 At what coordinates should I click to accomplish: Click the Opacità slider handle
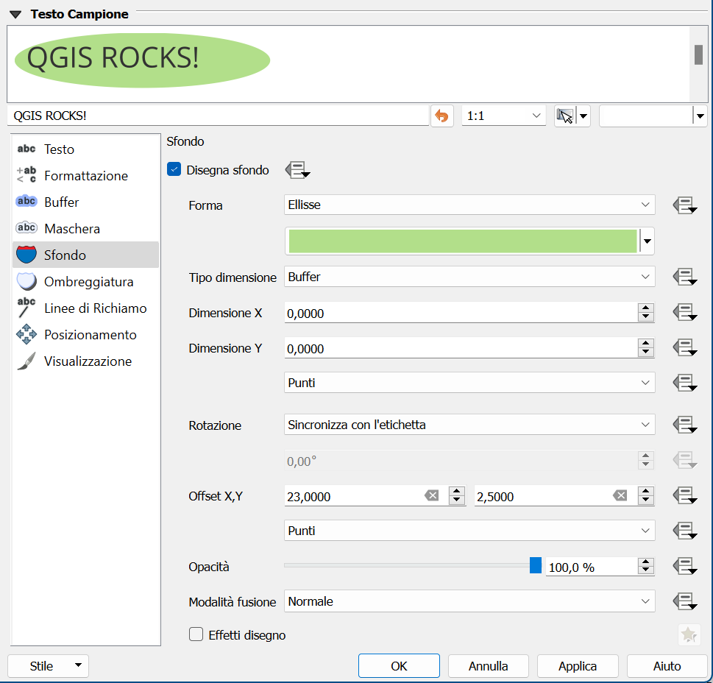click(536, 565)
